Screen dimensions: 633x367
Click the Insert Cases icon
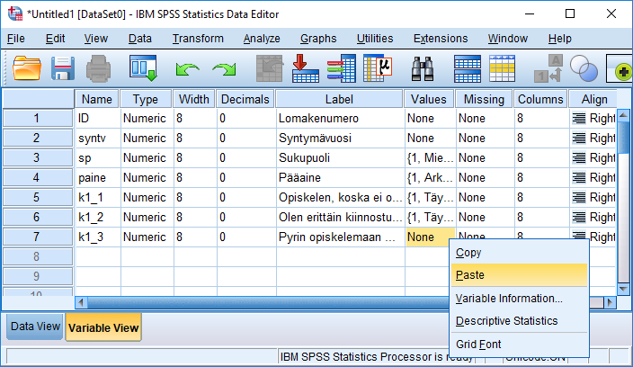click(467, 68)
